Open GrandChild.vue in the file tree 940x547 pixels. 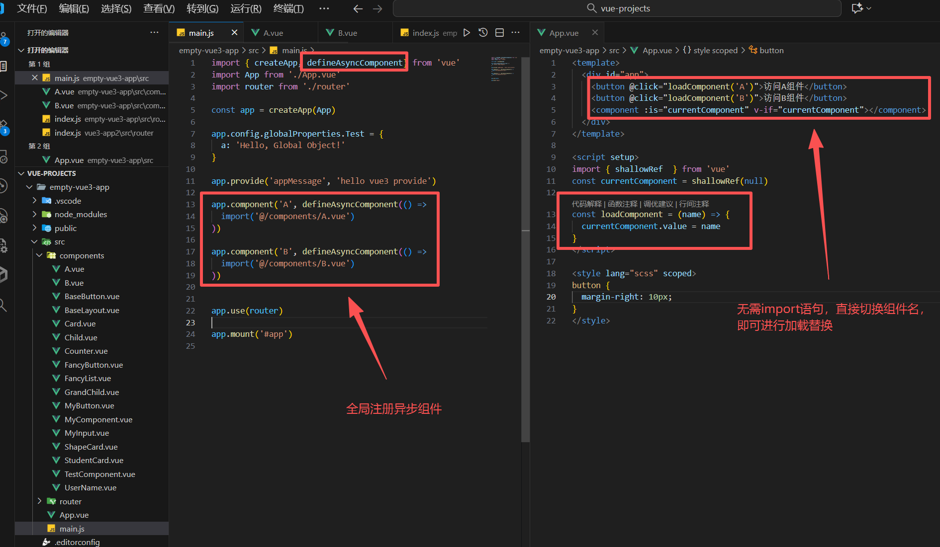pos(92,392)
